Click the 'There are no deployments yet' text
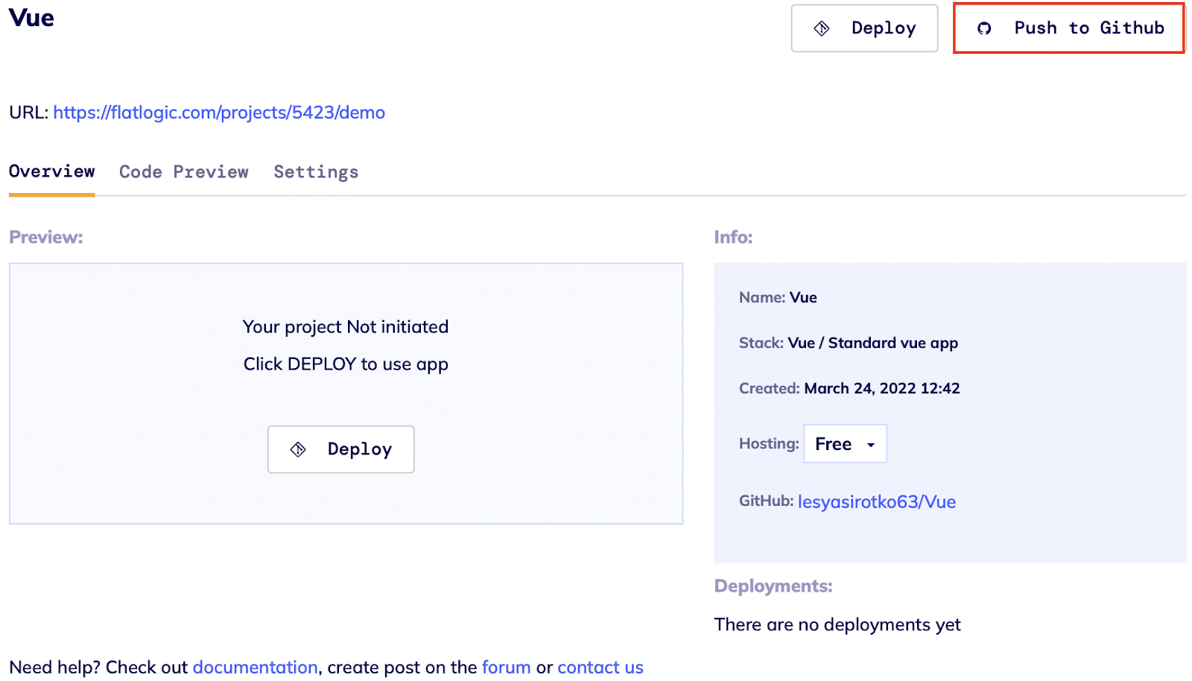 click(837, 624)
